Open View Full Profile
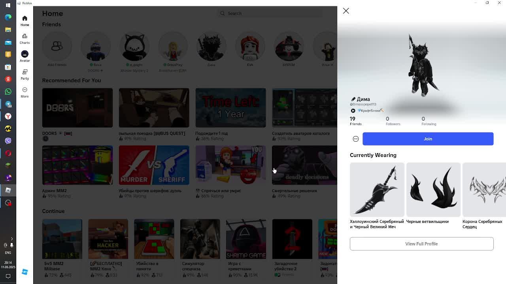 coord(421,244)
